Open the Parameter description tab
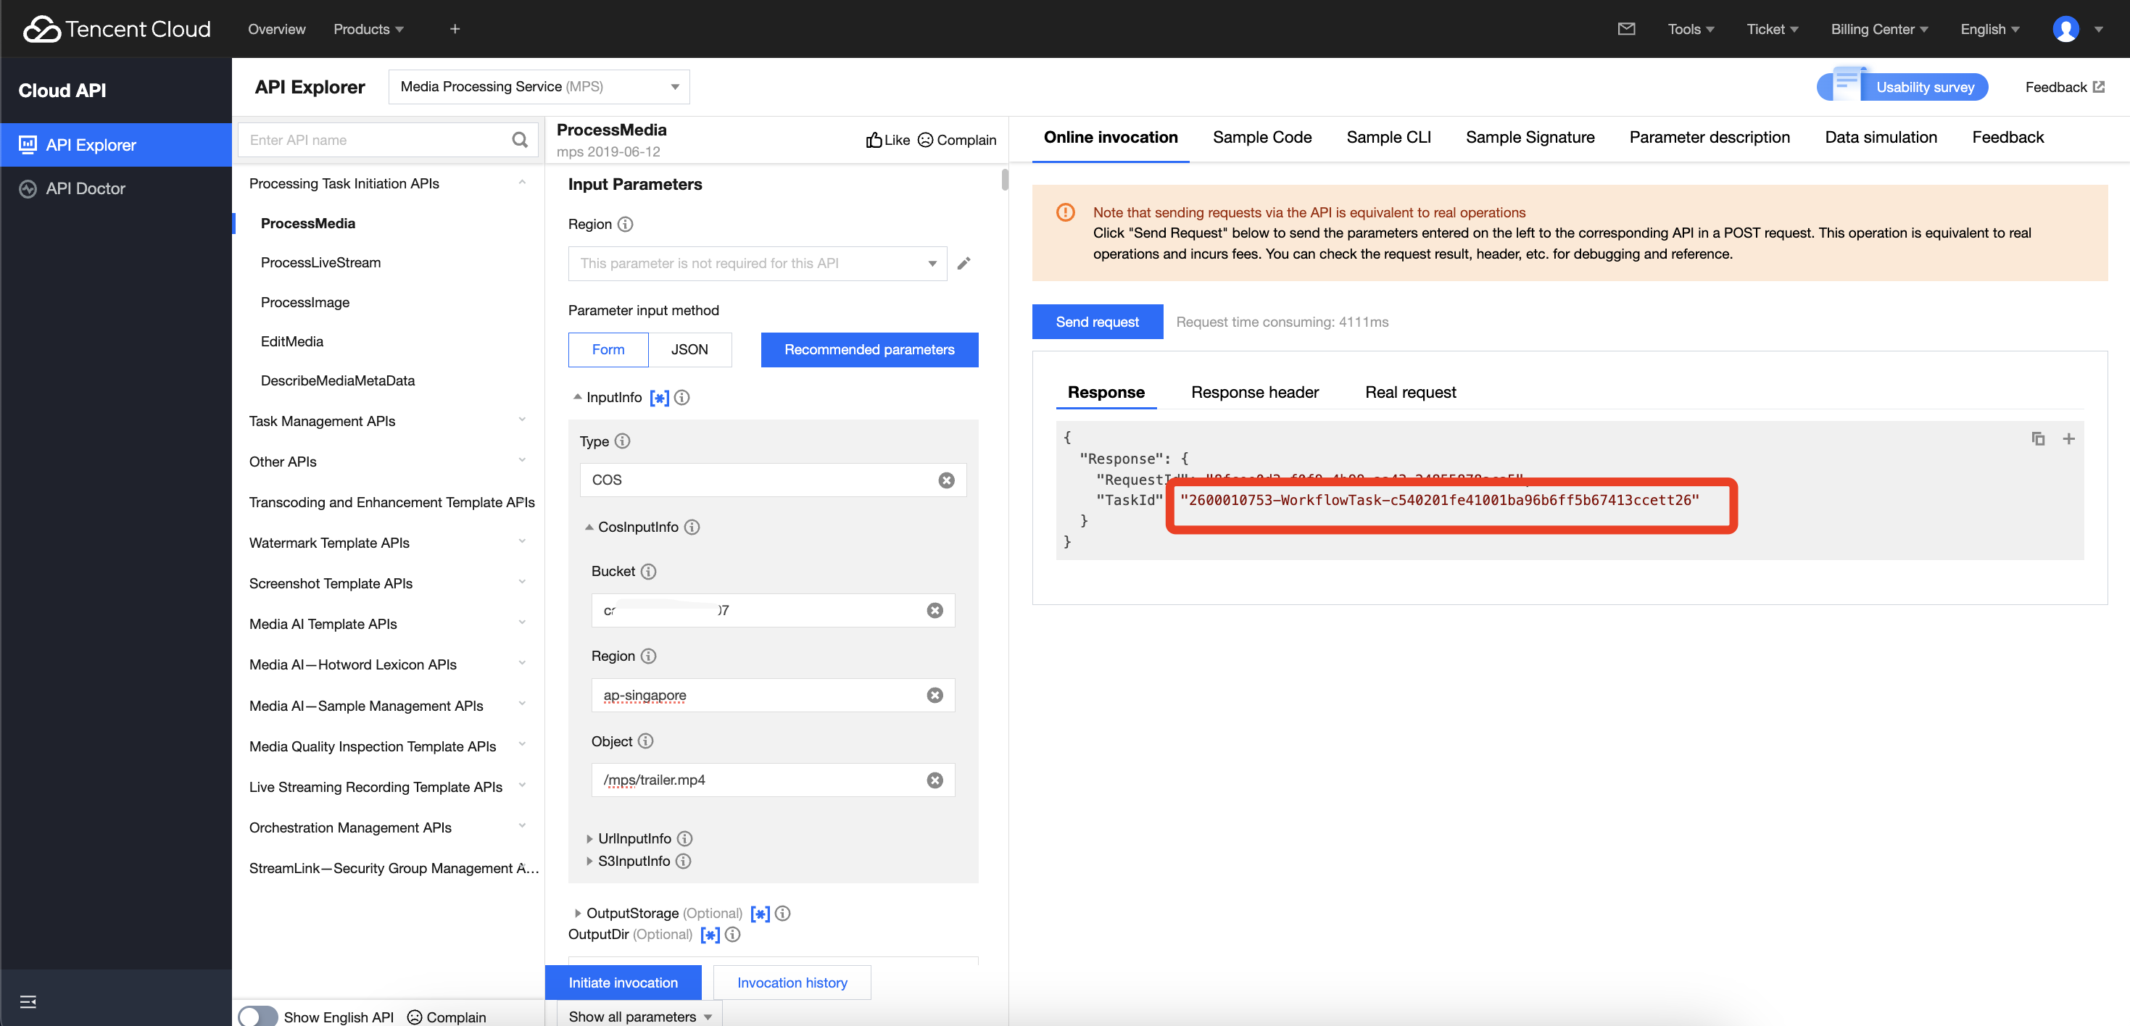 (1709, 137)
